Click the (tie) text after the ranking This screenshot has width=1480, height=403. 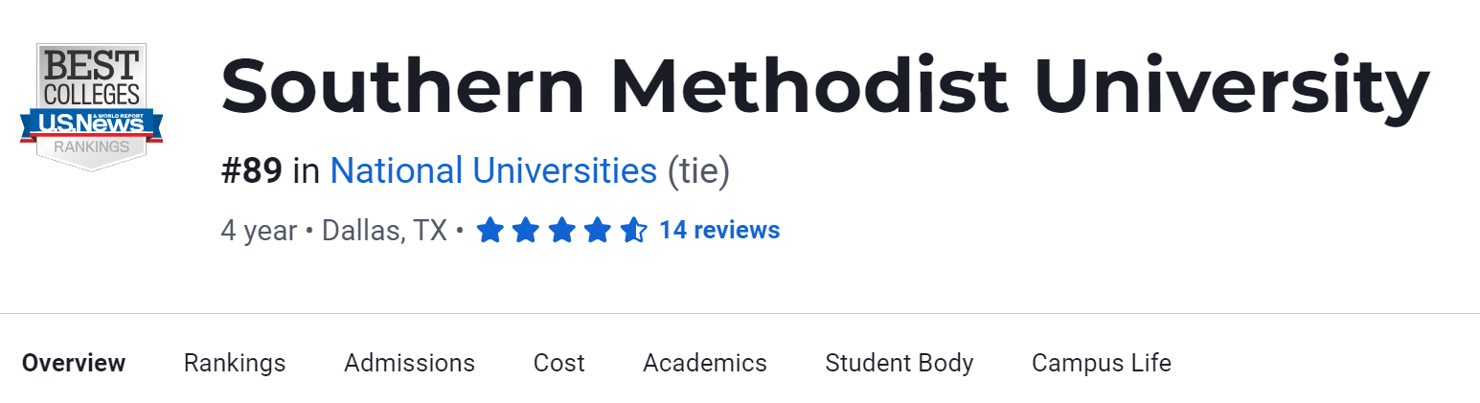698,171
